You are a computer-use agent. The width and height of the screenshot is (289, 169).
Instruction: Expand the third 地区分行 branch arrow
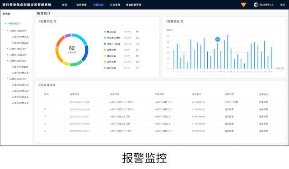pyautogui.click(x=8, y=55)
